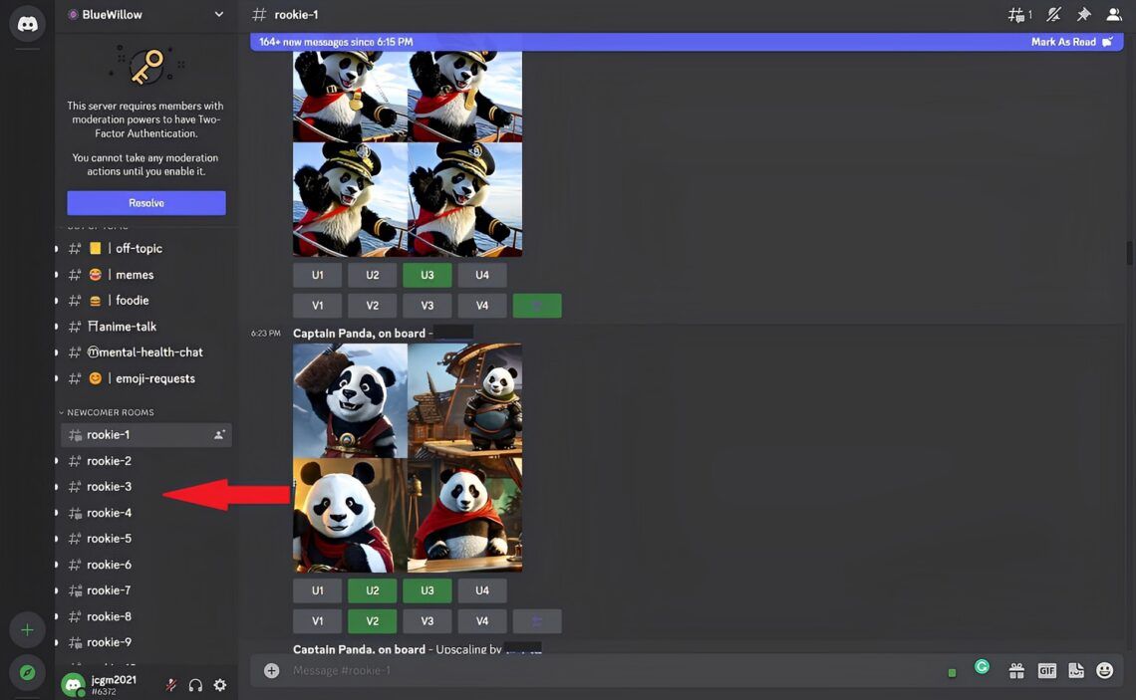1136x700 pixels.
Task: Open the sticker picker
Action: pos(1075,671)
